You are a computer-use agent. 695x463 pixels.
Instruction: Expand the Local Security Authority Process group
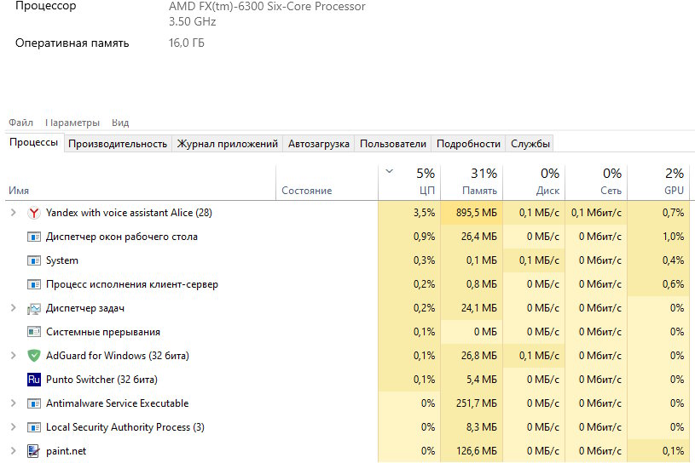pos(14,427)
